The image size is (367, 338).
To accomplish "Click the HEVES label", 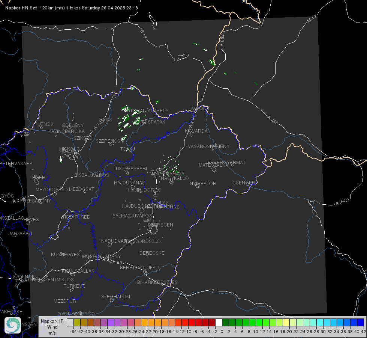I will tap(31, 220).
